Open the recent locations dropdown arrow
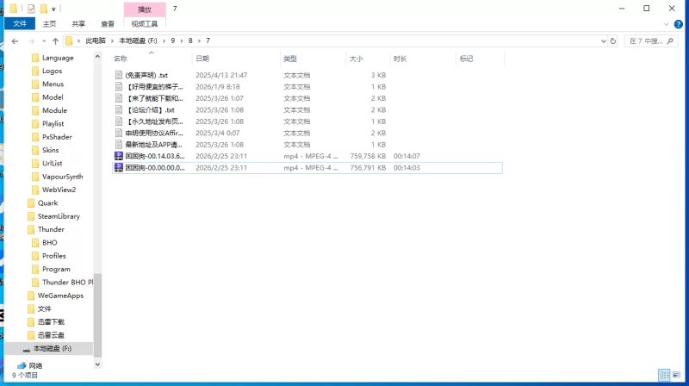Image resolution: width=689 pixels, height=386 pixels. click(x=44, y=40)
